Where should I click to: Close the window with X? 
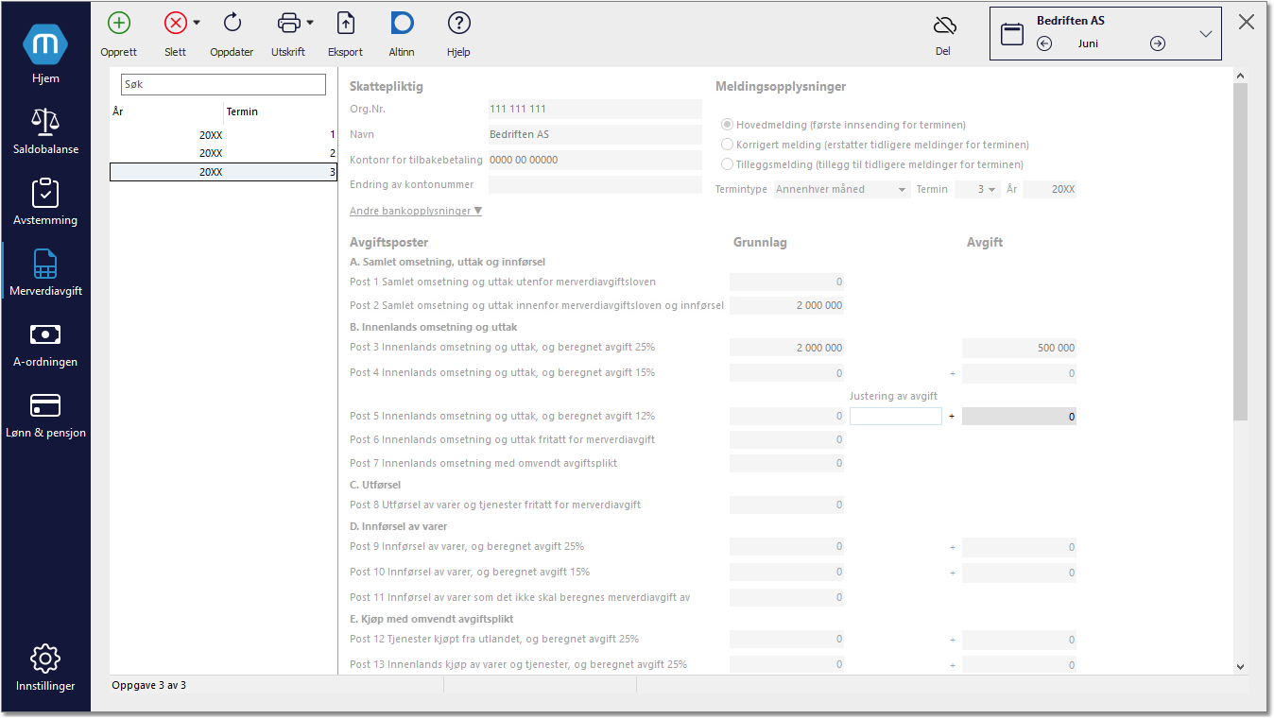(1247, 23)
